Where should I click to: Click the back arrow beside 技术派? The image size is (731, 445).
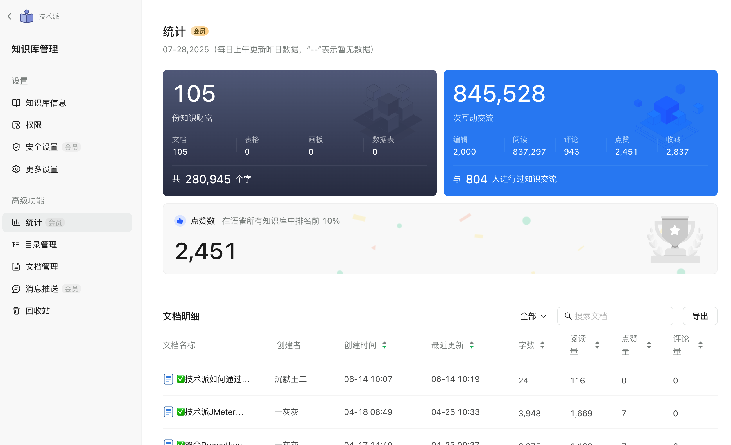click(10, 16)
